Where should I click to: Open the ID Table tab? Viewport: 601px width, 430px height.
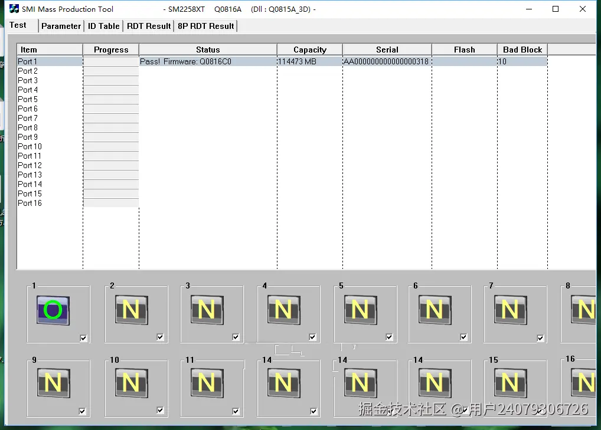(103, 26)
